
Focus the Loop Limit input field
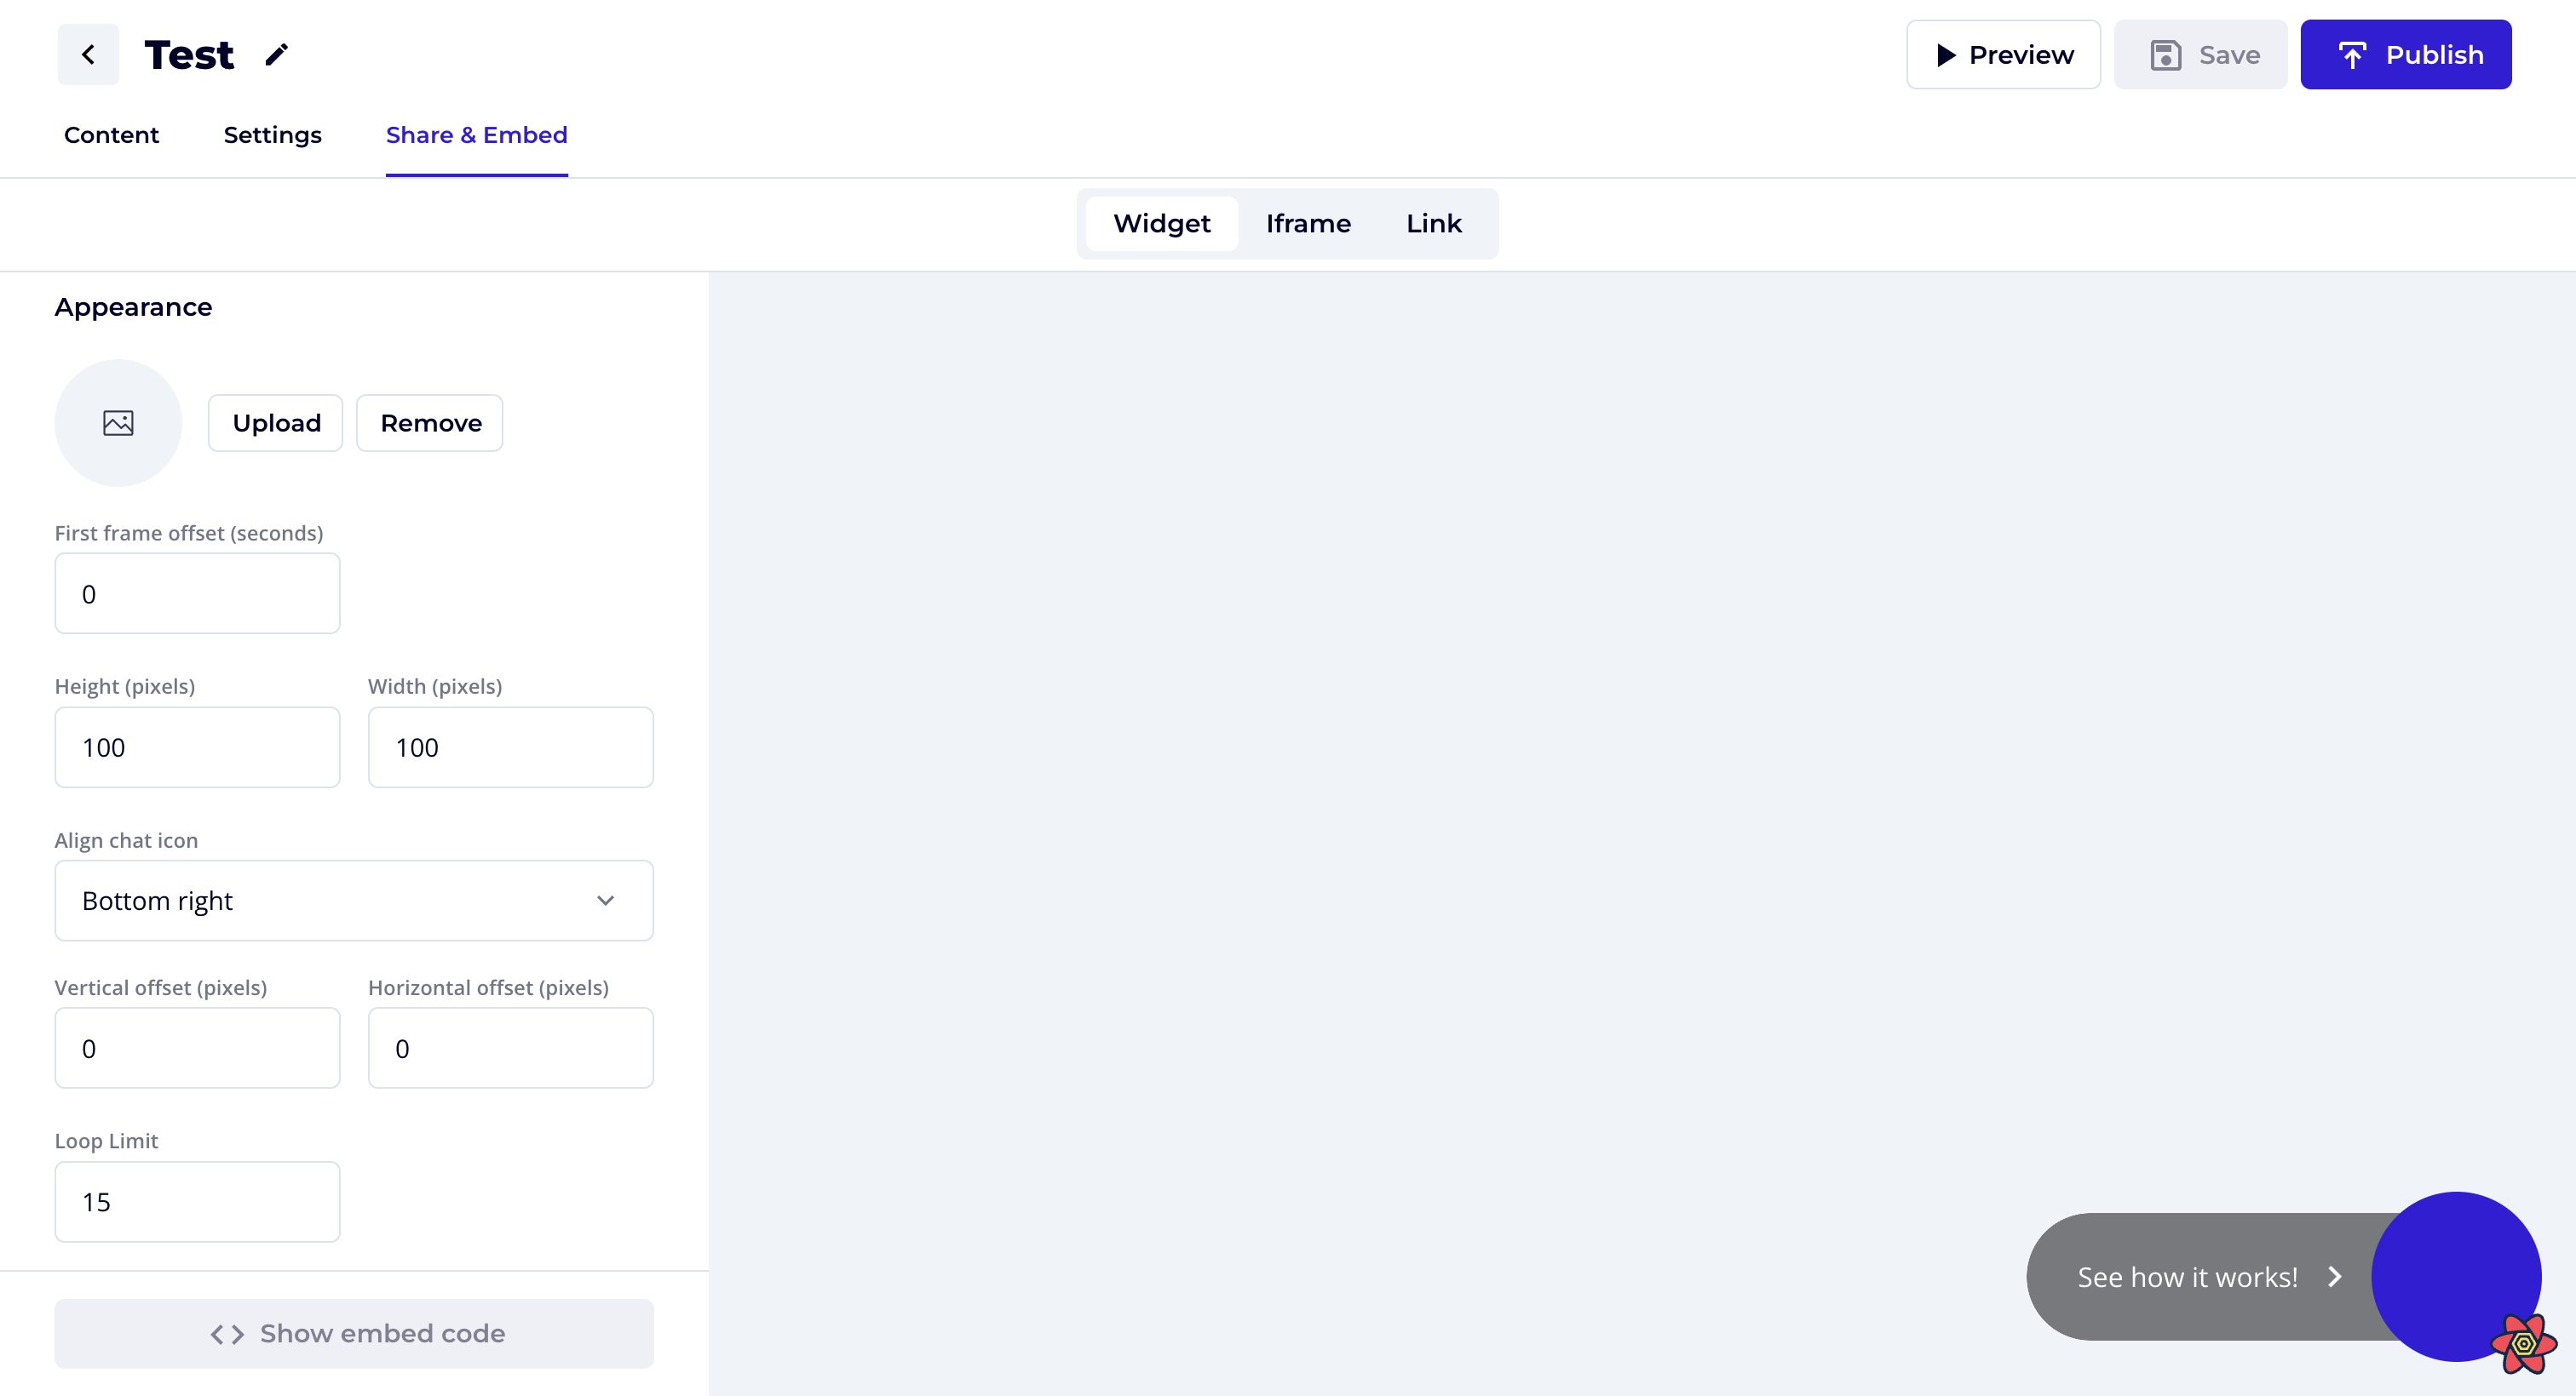coord(197,1201)
